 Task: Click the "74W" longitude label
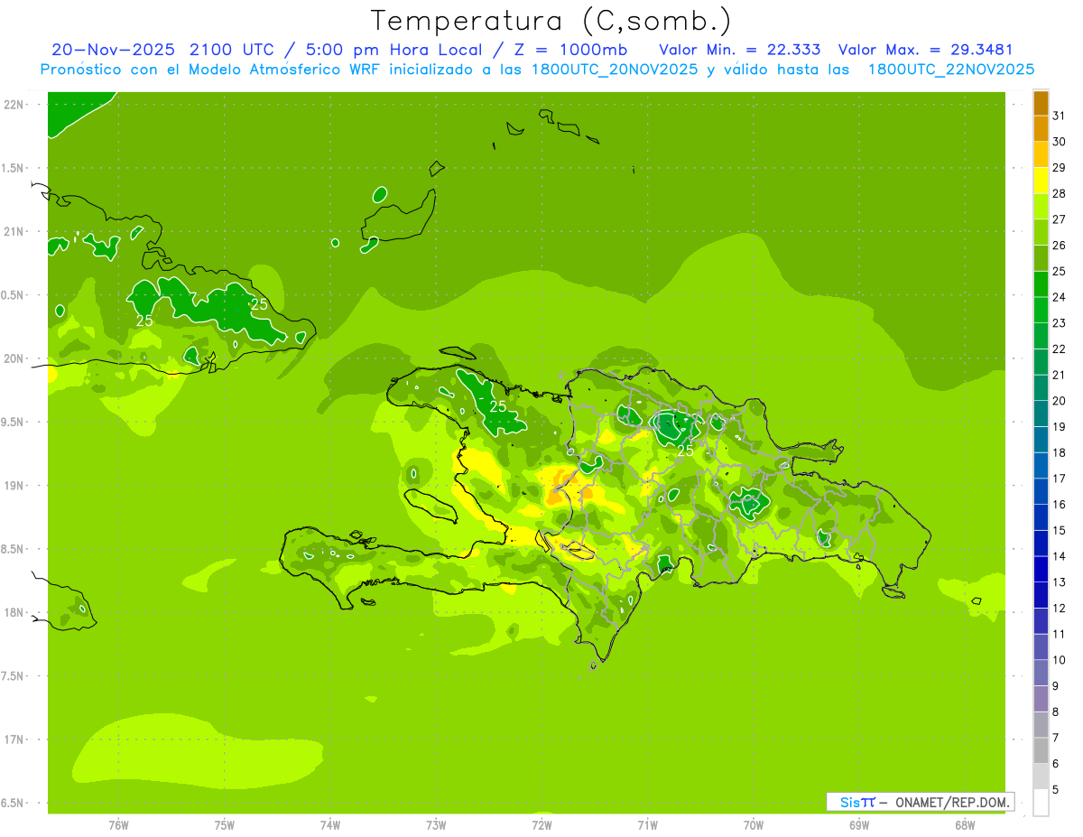click(330, 825)
